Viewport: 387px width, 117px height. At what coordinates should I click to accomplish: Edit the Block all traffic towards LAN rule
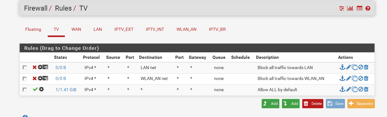[348, 67]
